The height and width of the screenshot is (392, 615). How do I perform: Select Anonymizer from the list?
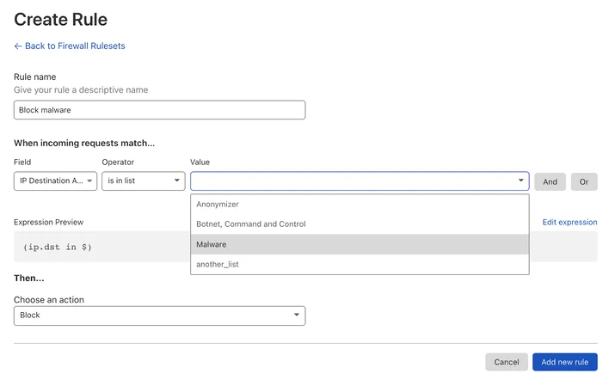pos(360,205)
